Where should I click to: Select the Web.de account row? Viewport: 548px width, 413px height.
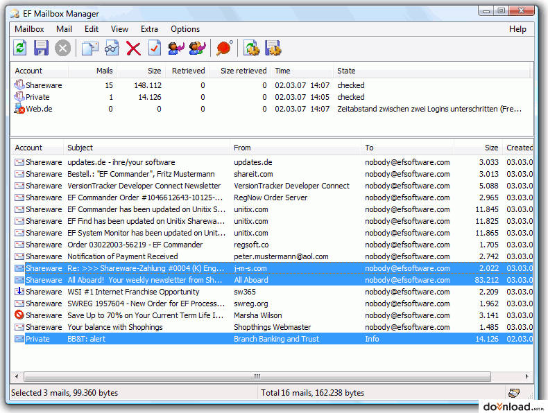tap(272, 109)
